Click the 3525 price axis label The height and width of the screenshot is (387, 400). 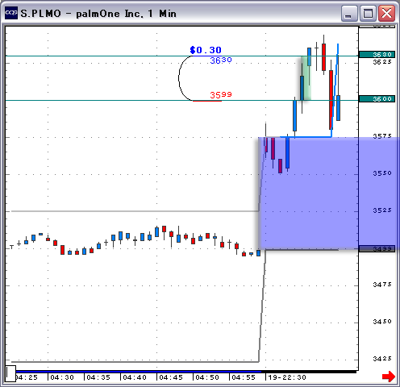tap(382, 210)
